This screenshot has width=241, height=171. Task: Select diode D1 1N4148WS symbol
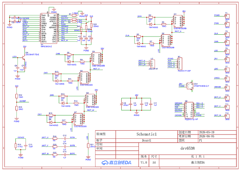click(x=151, y=24)
